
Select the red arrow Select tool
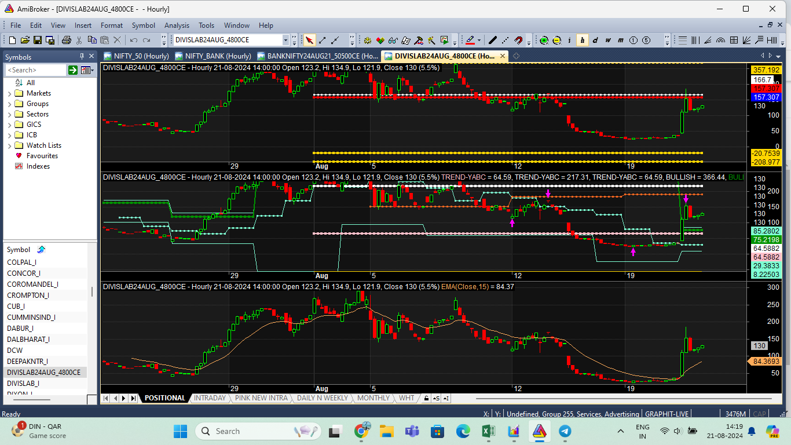[309, 40]
